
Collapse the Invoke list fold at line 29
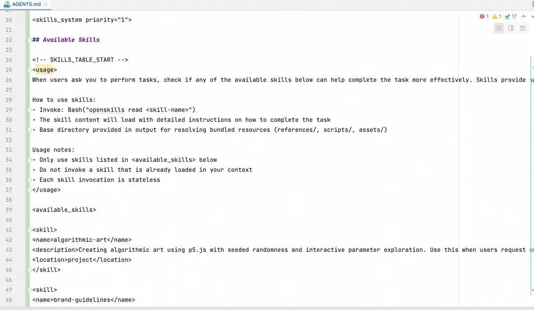[30, 110]
